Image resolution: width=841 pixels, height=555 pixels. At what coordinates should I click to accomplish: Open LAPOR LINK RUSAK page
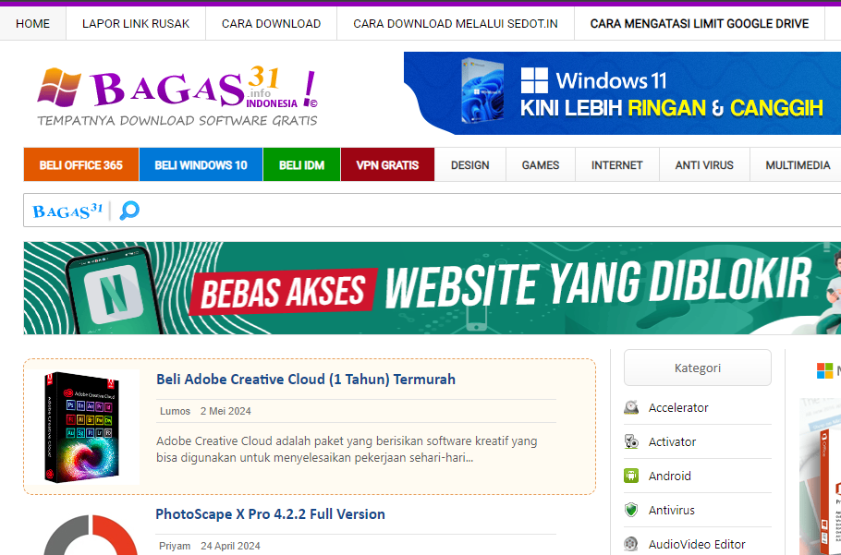(x=136, y=24)
